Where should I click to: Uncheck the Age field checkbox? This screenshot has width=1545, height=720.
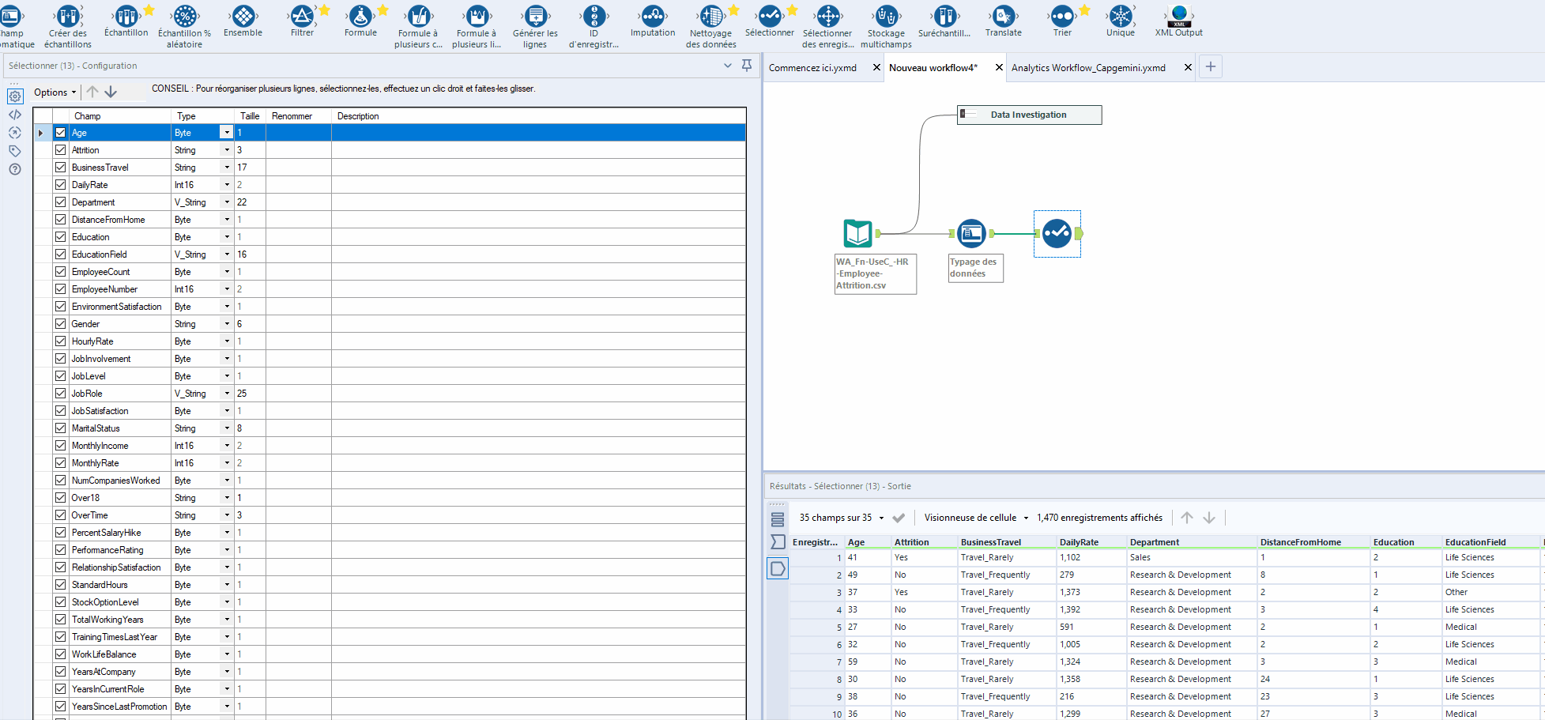(x=61, y=132)
